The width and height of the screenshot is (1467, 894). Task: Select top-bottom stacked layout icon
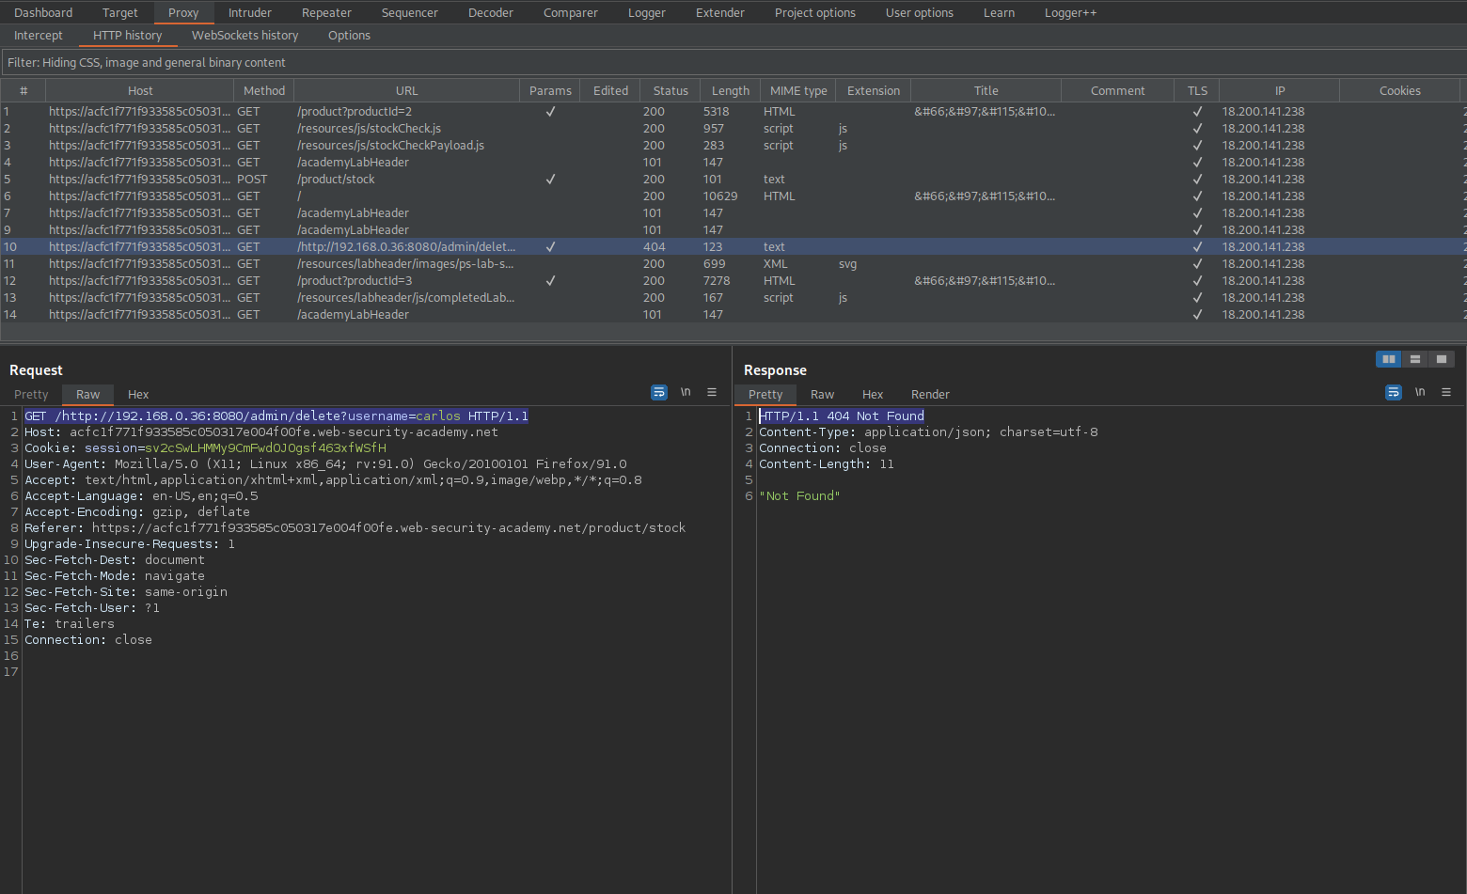[x=1415, y=359]
